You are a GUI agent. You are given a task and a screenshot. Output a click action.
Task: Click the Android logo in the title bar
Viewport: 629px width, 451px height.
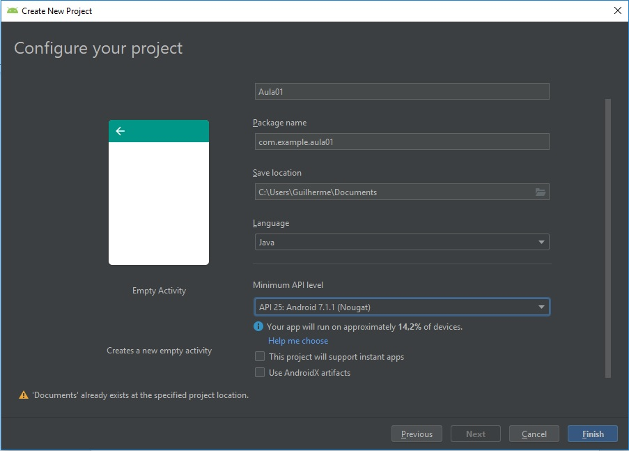point(13,11)
